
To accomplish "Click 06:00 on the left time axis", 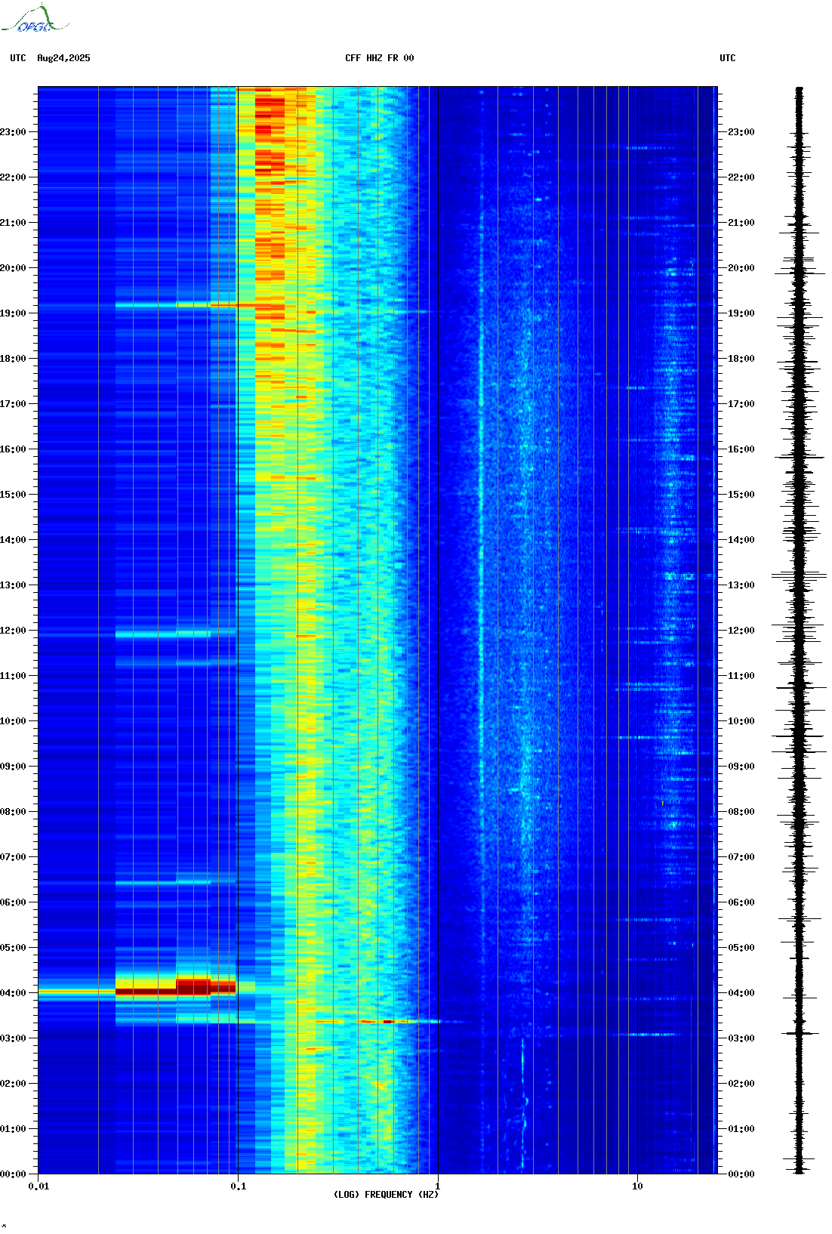I will 13,902.
